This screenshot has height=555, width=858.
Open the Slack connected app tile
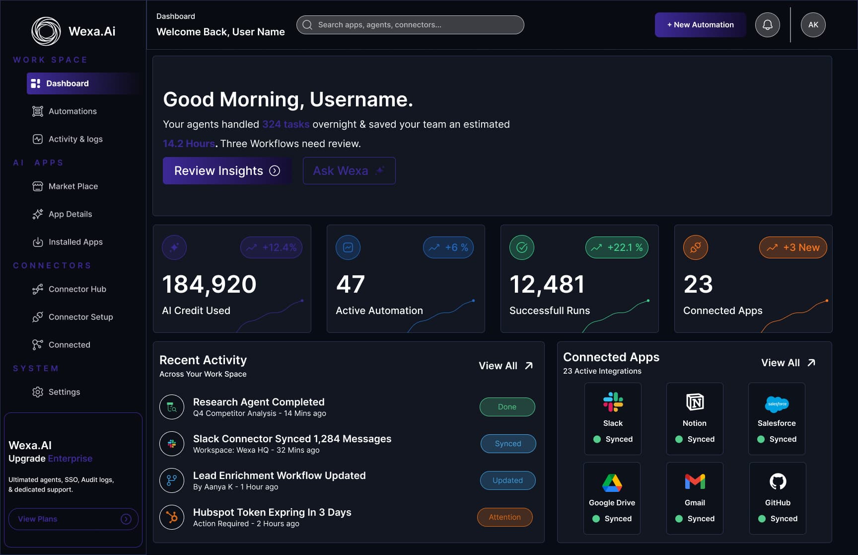tap(613, 419)
